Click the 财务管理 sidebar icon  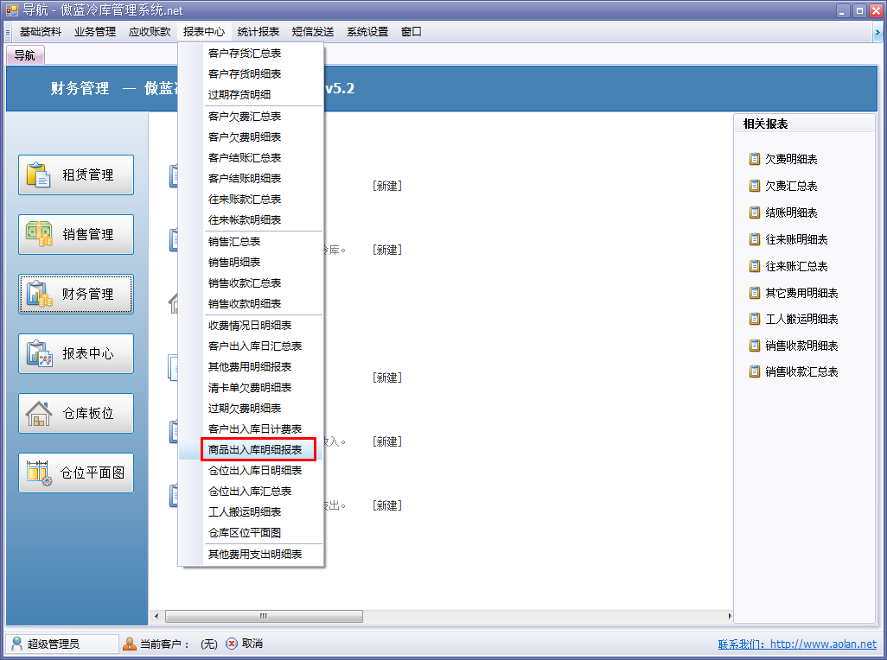pos(75,294)
